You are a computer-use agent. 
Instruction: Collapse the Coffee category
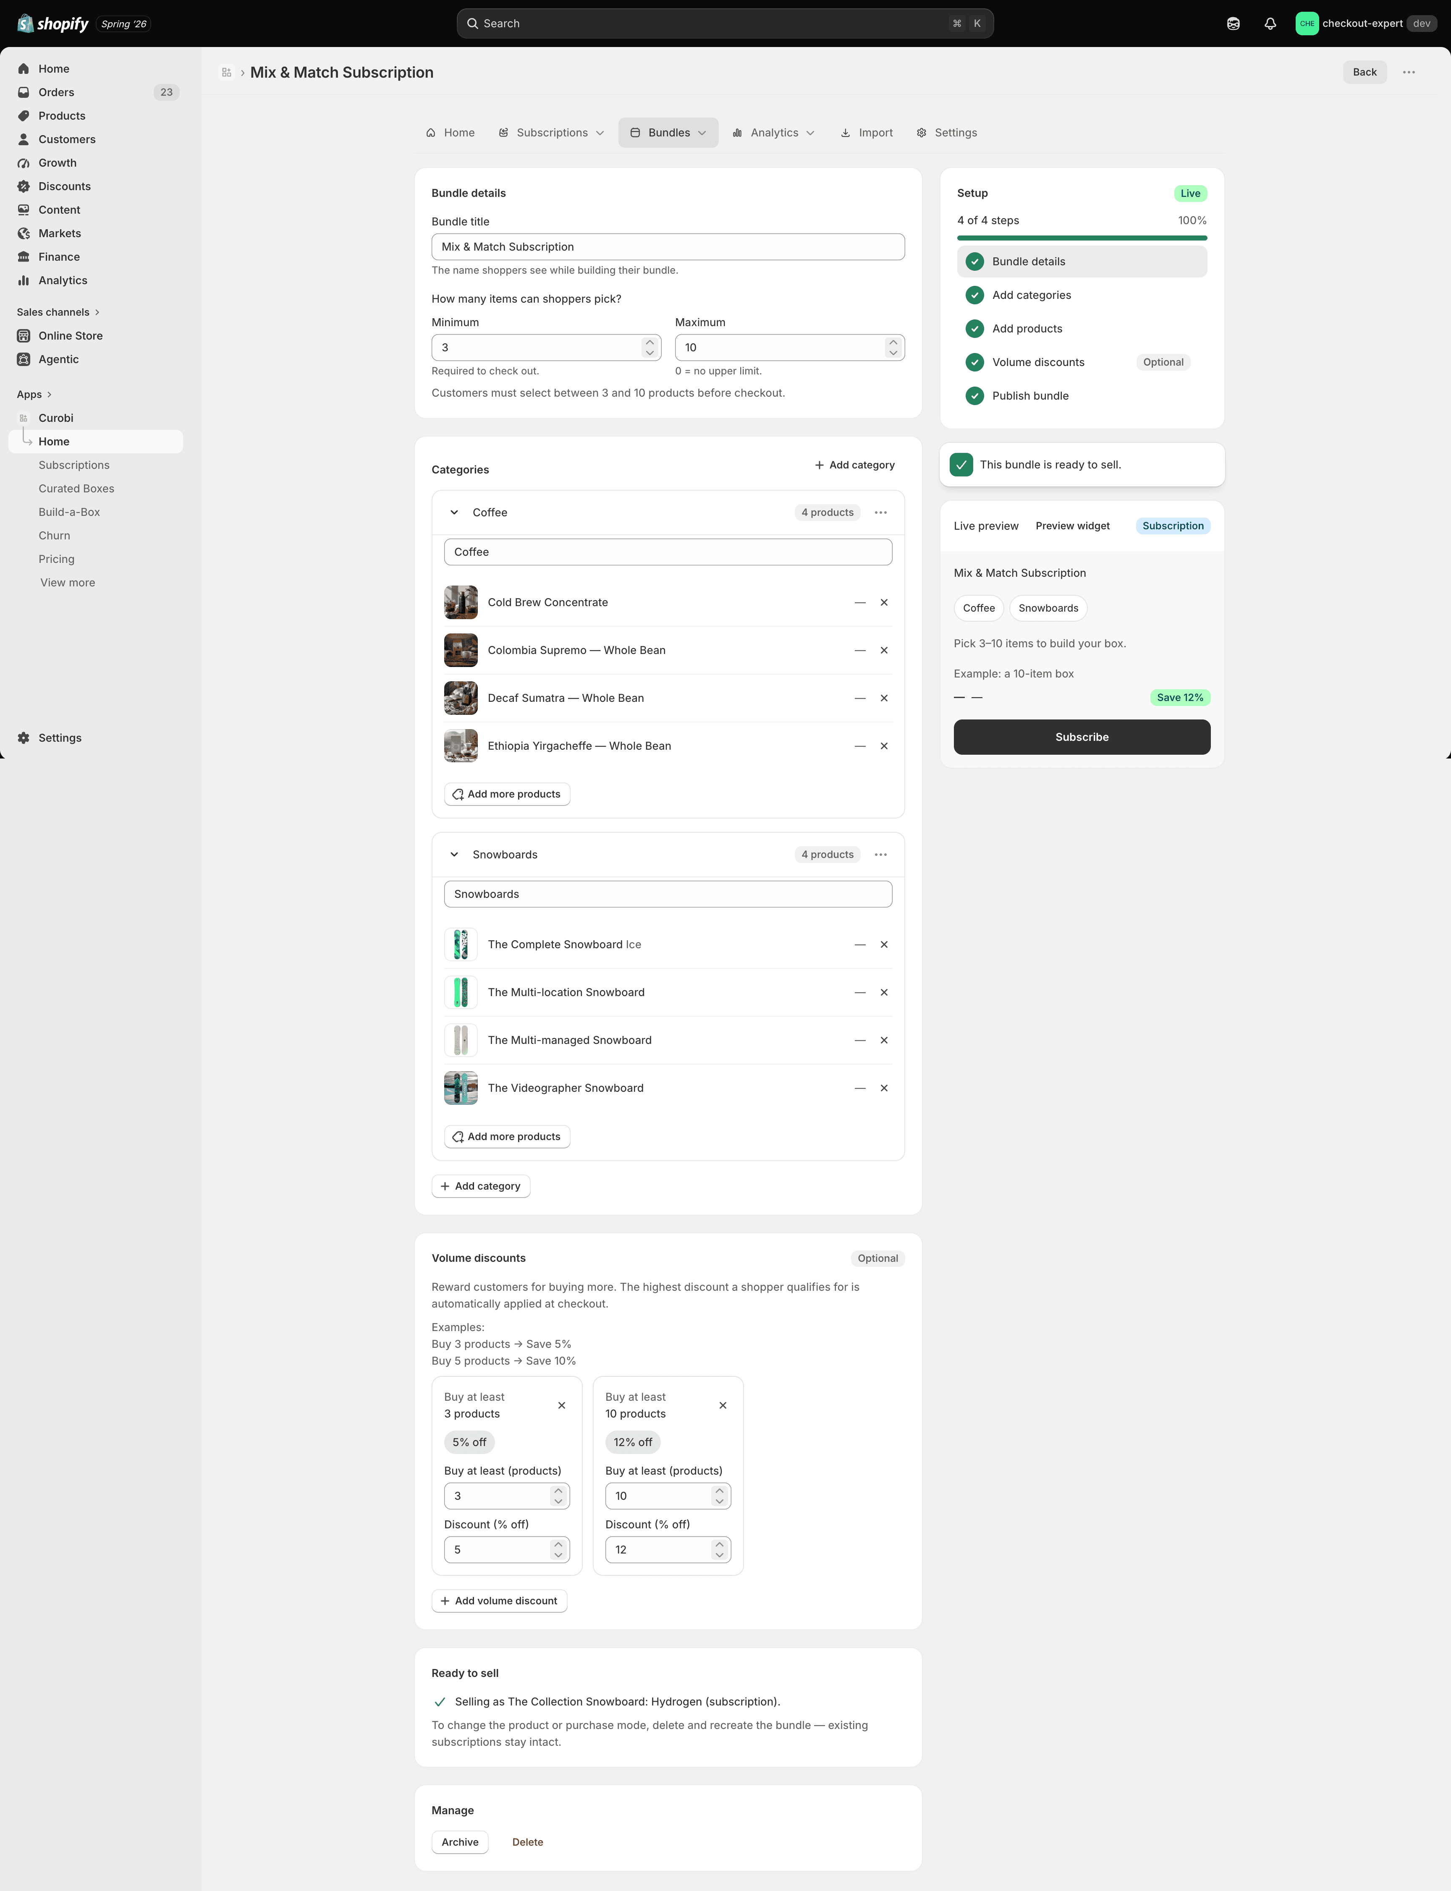coord(454,513)
